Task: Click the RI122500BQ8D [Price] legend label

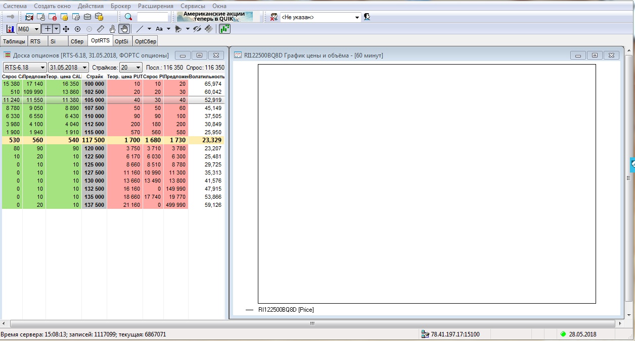Action: [286, 310]
